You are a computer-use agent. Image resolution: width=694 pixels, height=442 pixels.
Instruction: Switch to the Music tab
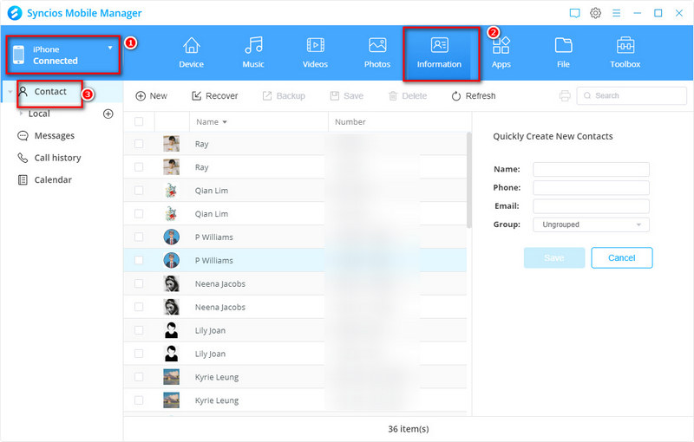coord(253,53)
